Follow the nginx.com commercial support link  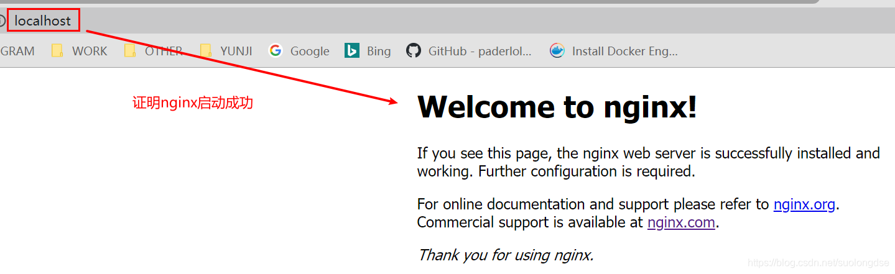point(681,222)
